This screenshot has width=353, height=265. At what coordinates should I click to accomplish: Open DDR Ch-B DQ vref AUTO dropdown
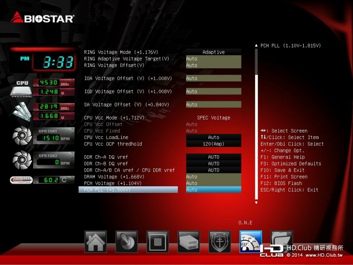tap(213, 163)
